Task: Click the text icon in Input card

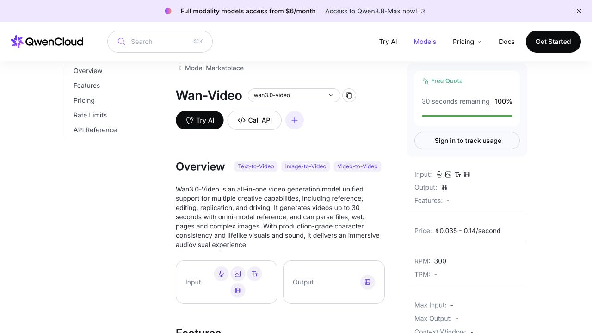Action: pos(255,274)
